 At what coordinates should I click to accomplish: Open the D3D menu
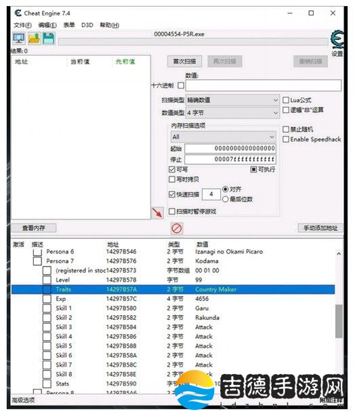[x=87, y=25]
